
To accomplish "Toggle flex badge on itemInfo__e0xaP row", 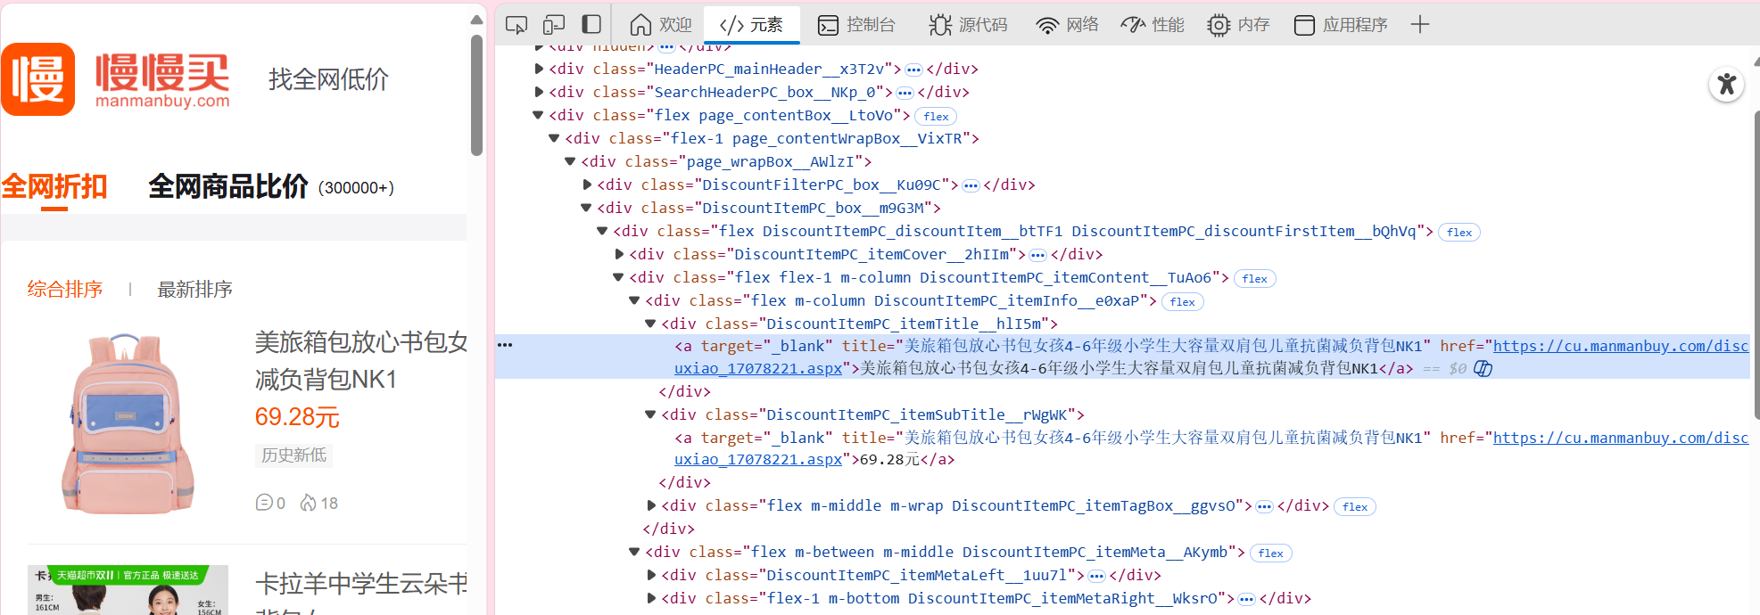I will click(1182, 302).
